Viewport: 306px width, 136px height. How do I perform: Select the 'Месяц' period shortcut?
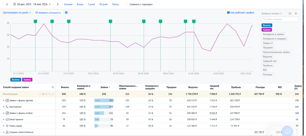pos(115,4)
